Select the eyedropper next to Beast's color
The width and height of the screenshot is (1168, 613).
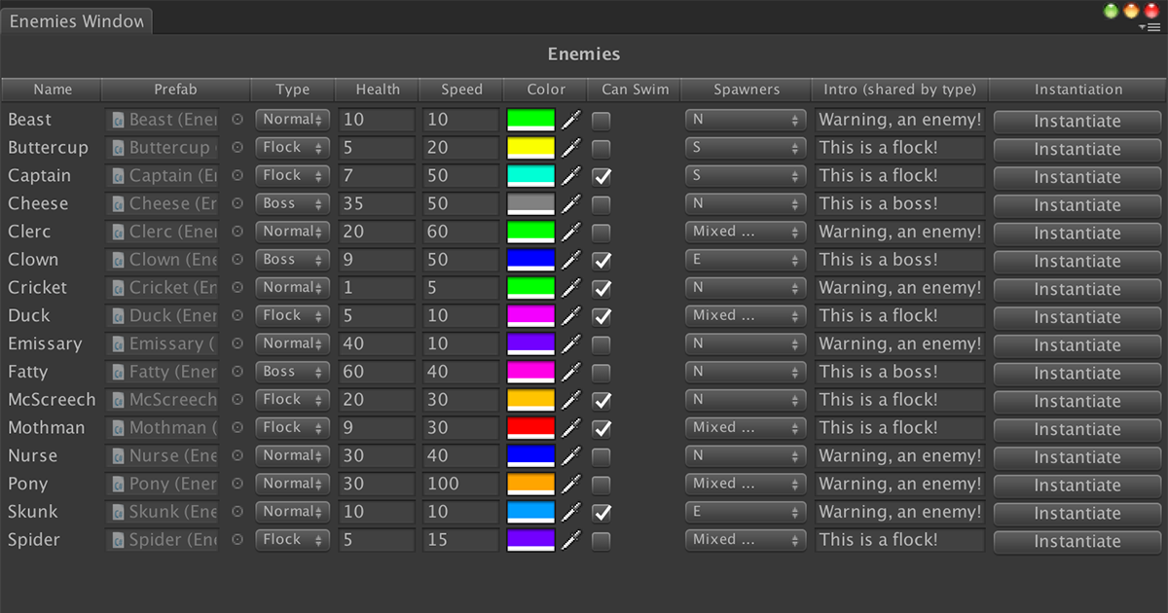pyautogui.click(x=572, y=120)
